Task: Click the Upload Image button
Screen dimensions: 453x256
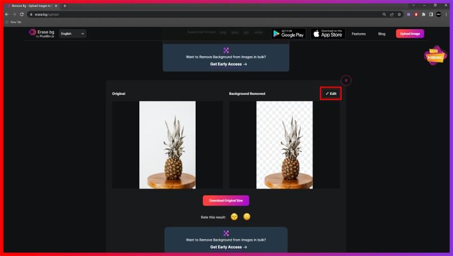Action: [410, 34]
